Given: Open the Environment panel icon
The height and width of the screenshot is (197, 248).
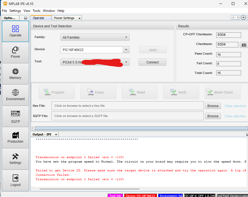Looking at the screenshot, I should pyautogui.click(x=15, y=95).
